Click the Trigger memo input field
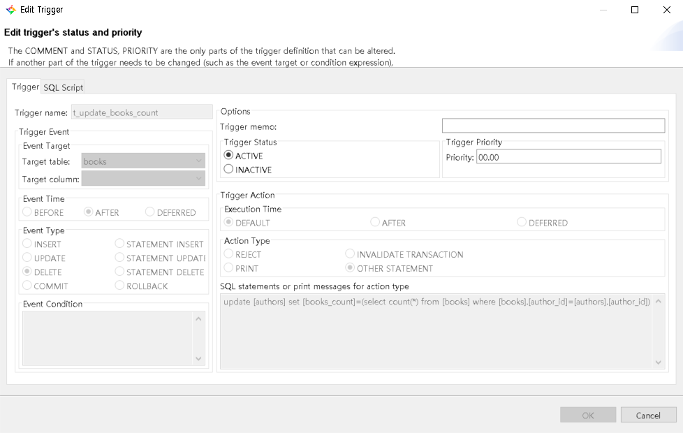 point(553,126)
